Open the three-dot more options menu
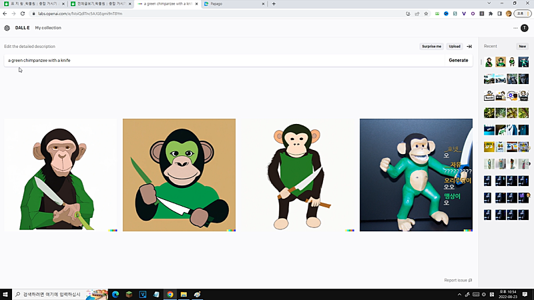Screen dimensions: 534x300 (515, 28)
